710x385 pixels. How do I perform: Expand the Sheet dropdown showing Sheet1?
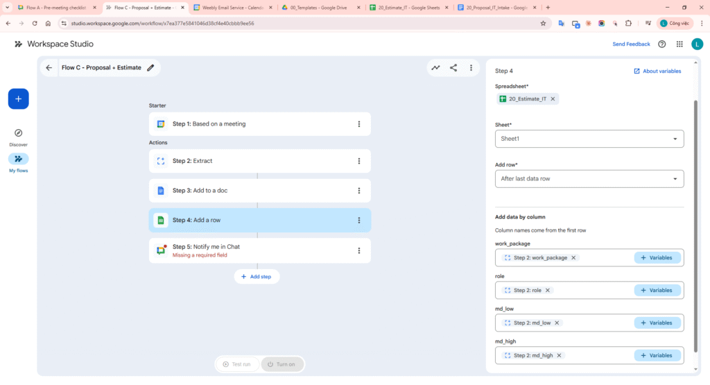pos(589,139)
